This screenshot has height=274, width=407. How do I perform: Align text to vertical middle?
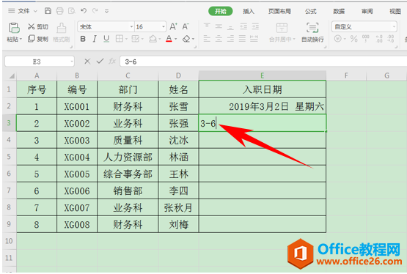219,26
